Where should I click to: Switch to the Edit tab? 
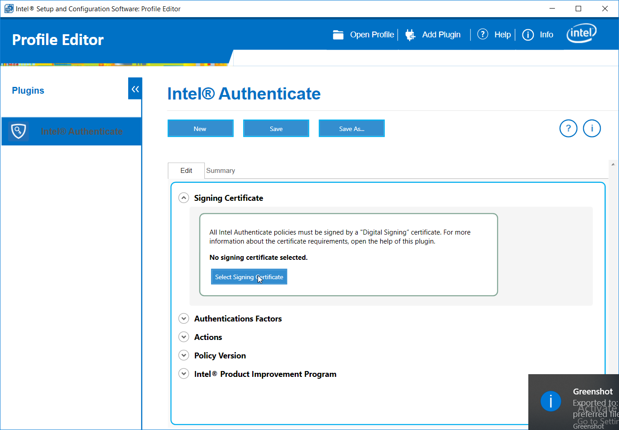[x=186, y=171]
